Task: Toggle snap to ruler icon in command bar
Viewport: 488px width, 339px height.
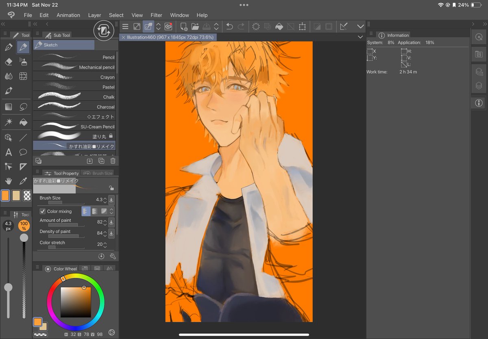Action: pos(344,26)
